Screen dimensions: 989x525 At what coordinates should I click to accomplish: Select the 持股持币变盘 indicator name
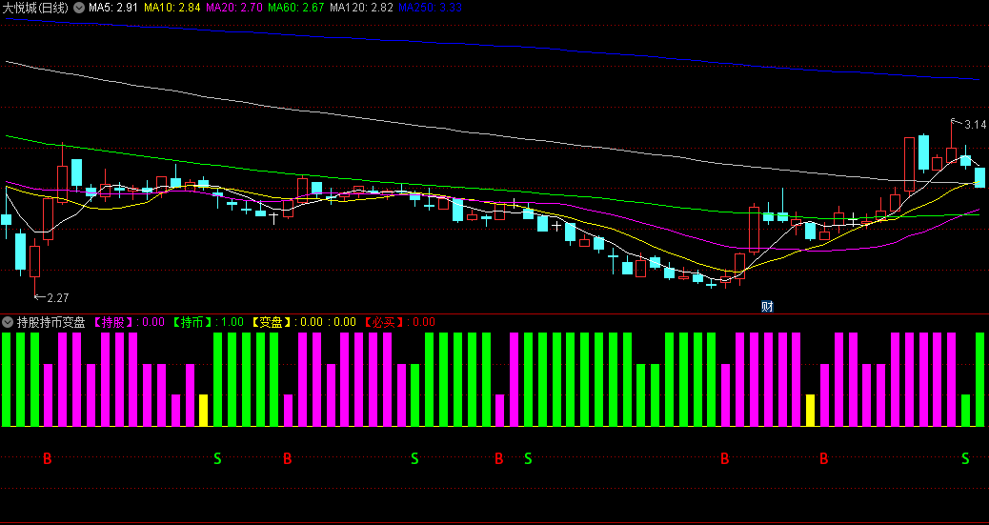click(50, 322)
